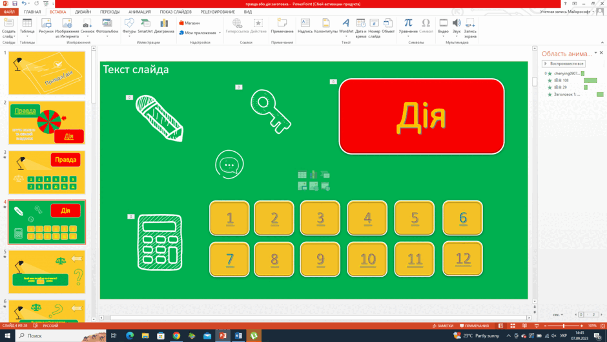
Task: Click number 7 tile on slide
Action: click(x=229, y=259)
